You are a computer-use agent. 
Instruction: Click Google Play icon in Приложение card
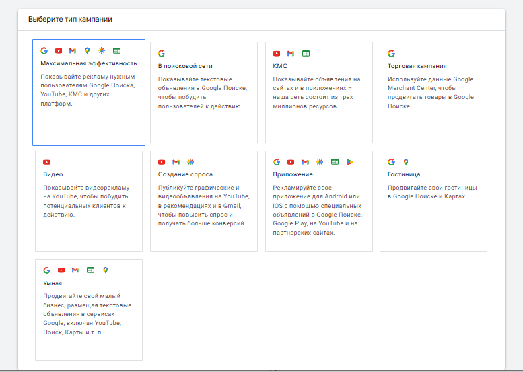tap(349, 162)
